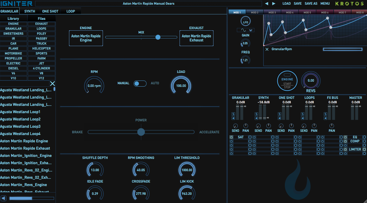Click the Granular channel PAN knob
The height and width of the screenshot is (203, 367).
pyautogui.click(x=246, y=126)
